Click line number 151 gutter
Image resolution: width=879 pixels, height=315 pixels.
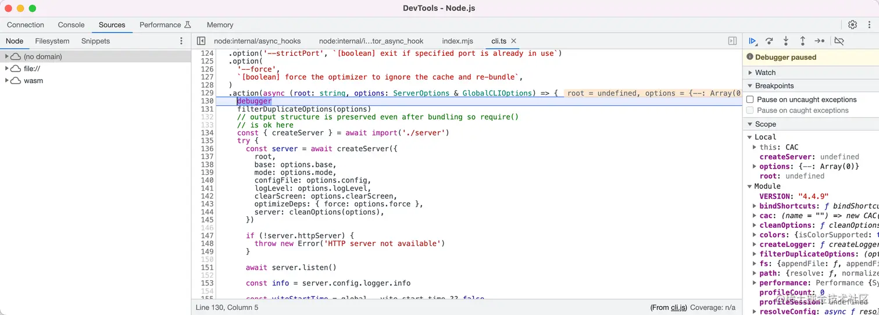click(207, 268)
